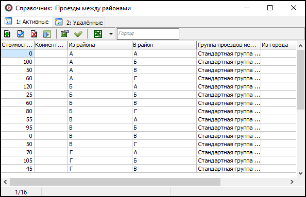Select the cost cell '45'
Screen dimensions: 306x197
click(18, 169)
